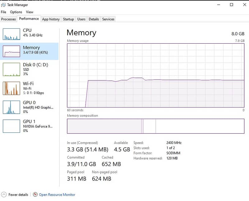Collapse view with Fewer details label
Viewport: 249px width, 201px height.
tap(18, 195)
